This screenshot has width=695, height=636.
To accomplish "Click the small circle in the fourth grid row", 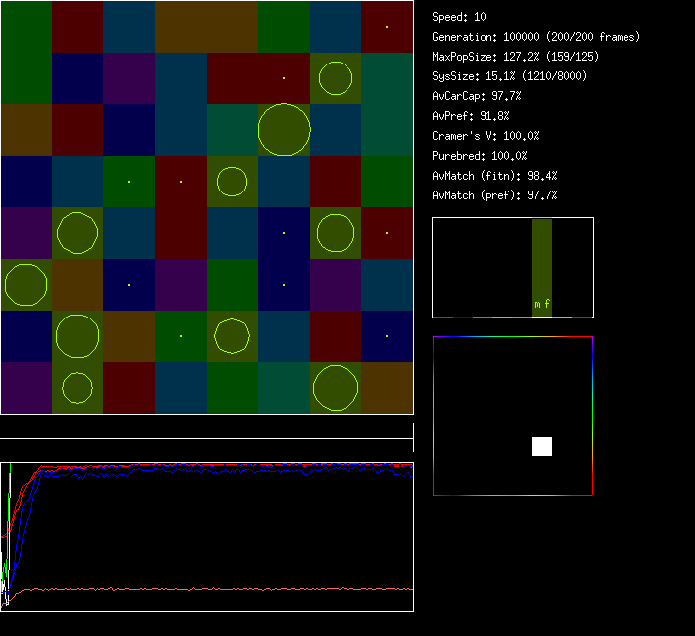I will (x=232, y=182).
